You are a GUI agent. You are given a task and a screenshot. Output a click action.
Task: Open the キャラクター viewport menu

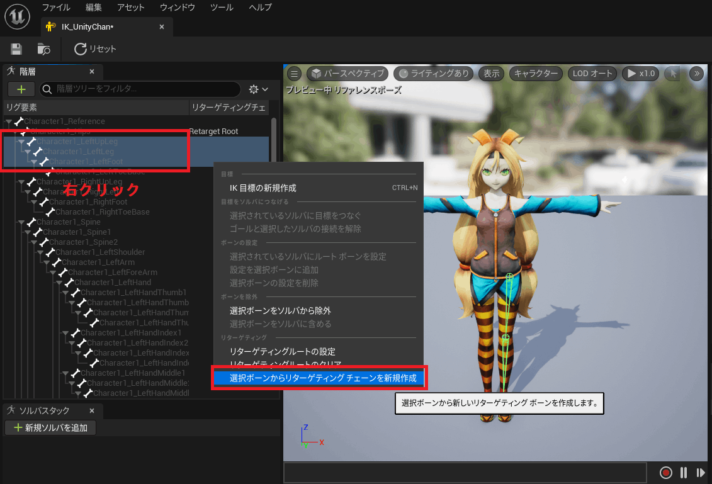tap(536, 74)
